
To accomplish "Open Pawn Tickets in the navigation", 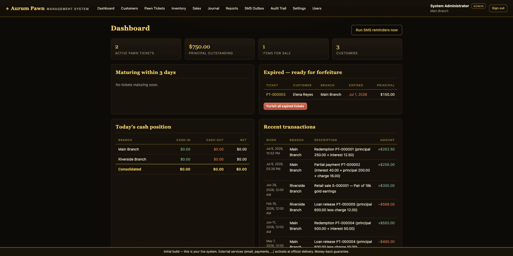I will coord(155,8).
